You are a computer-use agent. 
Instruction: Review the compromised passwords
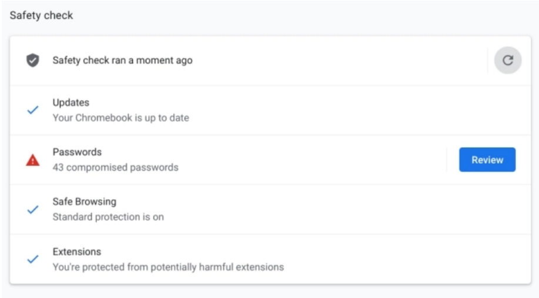coord(487,160)
